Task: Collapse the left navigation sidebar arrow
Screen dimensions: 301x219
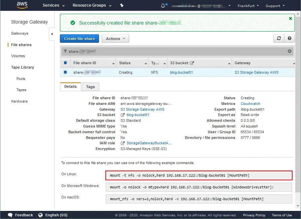Action: pyautogui.click(x=52, y=34)
